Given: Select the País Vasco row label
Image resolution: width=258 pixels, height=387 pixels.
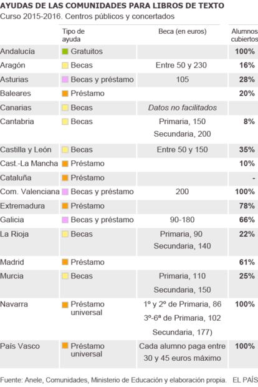Looking at the screenshot, I should click(x=20, y=346).
